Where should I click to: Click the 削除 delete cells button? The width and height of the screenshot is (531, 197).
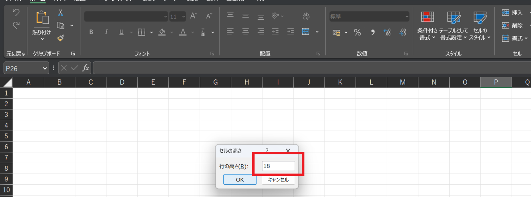pyautogui.click(x=513, y=25)
